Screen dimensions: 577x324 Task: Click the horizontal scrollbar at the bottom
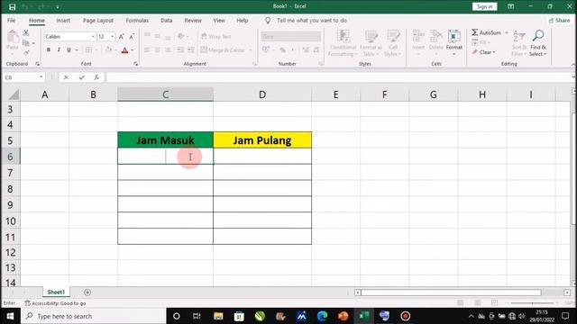point(451,292)
